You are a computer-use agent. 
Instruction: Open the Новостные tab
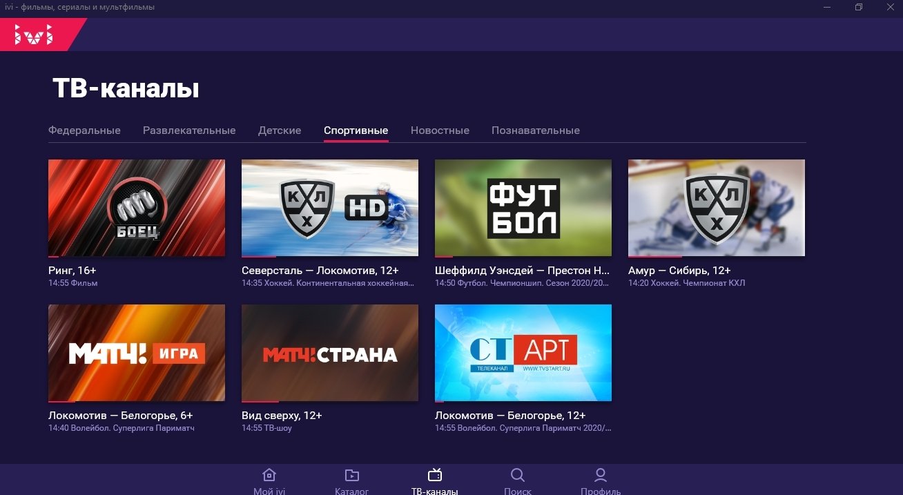(x=440, y=130)
